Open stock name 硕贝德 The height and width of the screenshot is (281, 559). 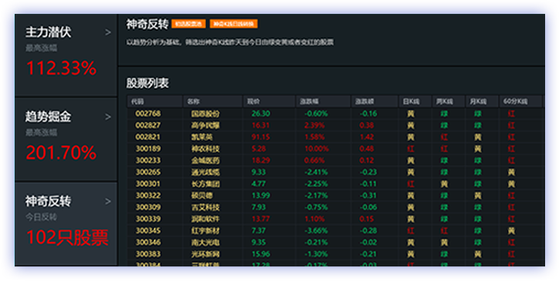pyautogui.click(x=202, y=196)
